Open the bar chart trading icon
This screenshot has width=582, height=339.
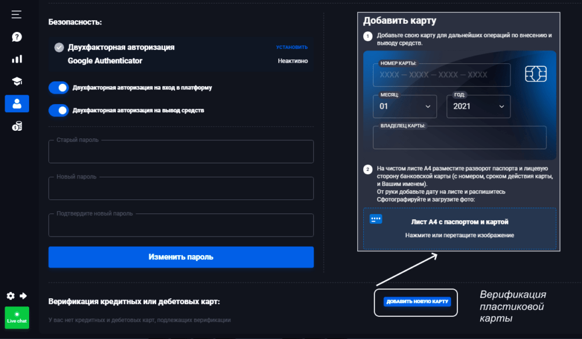pos(17,59)
